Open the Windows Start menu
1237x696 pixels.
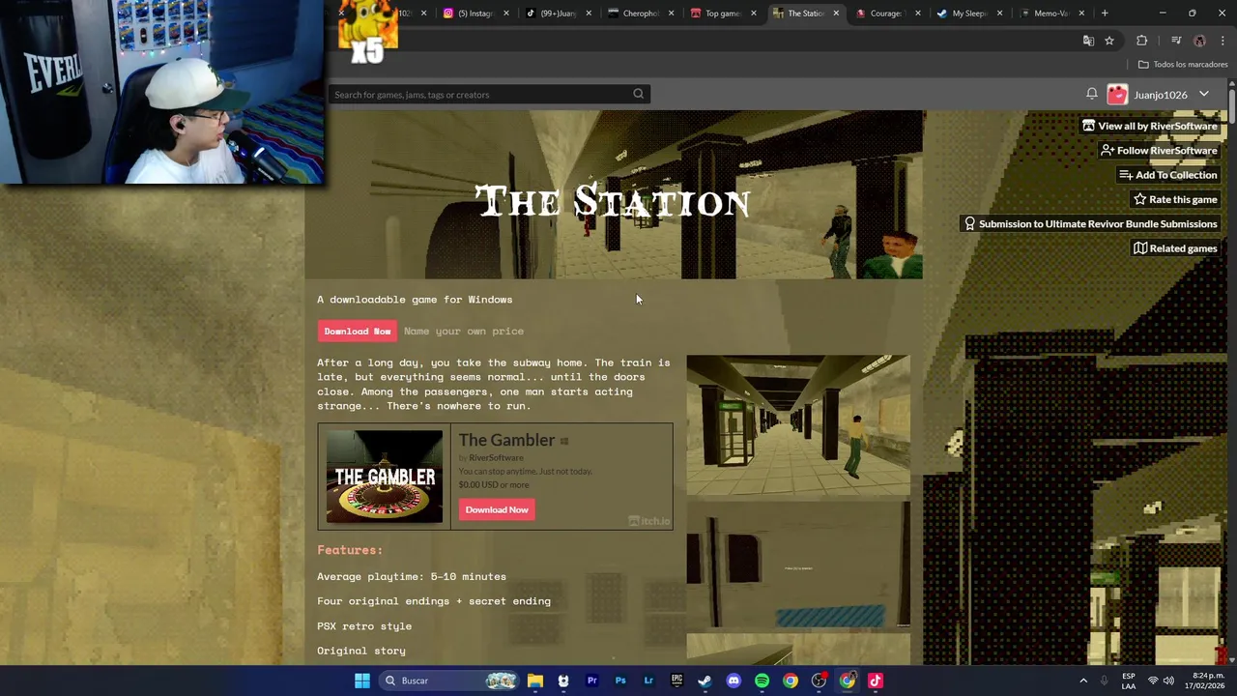pyautogui.click(x=361, y=681)
